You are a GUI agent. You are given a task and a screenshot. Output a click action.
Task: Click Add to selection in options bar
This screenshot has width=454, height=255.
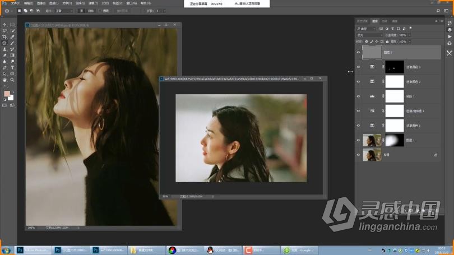[25, 11]
